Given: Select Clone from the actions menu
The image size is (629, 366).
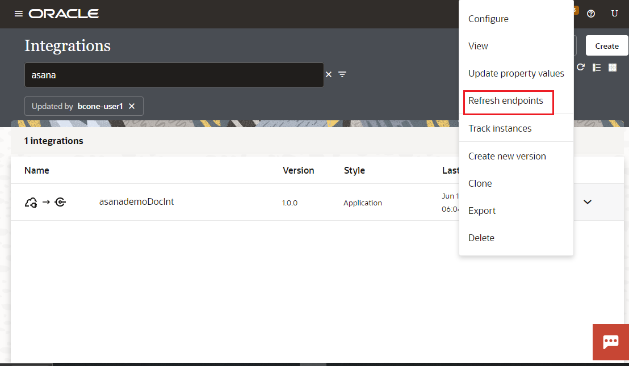Looking at the screenshot, I should [480, 183].
